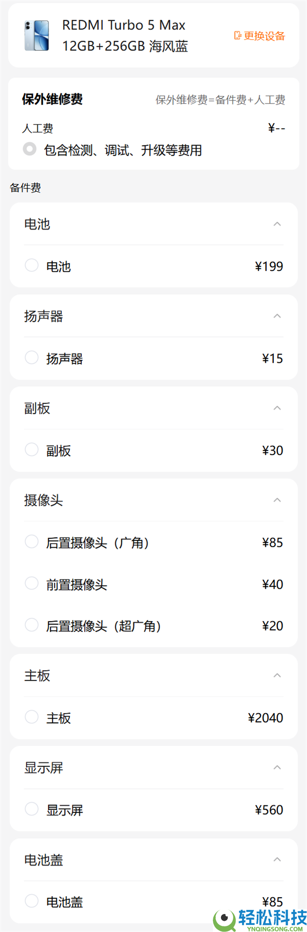Select the 人工费 labor fee radio button
This screenshot has width=307, height=932.
(x=29, y=149)
